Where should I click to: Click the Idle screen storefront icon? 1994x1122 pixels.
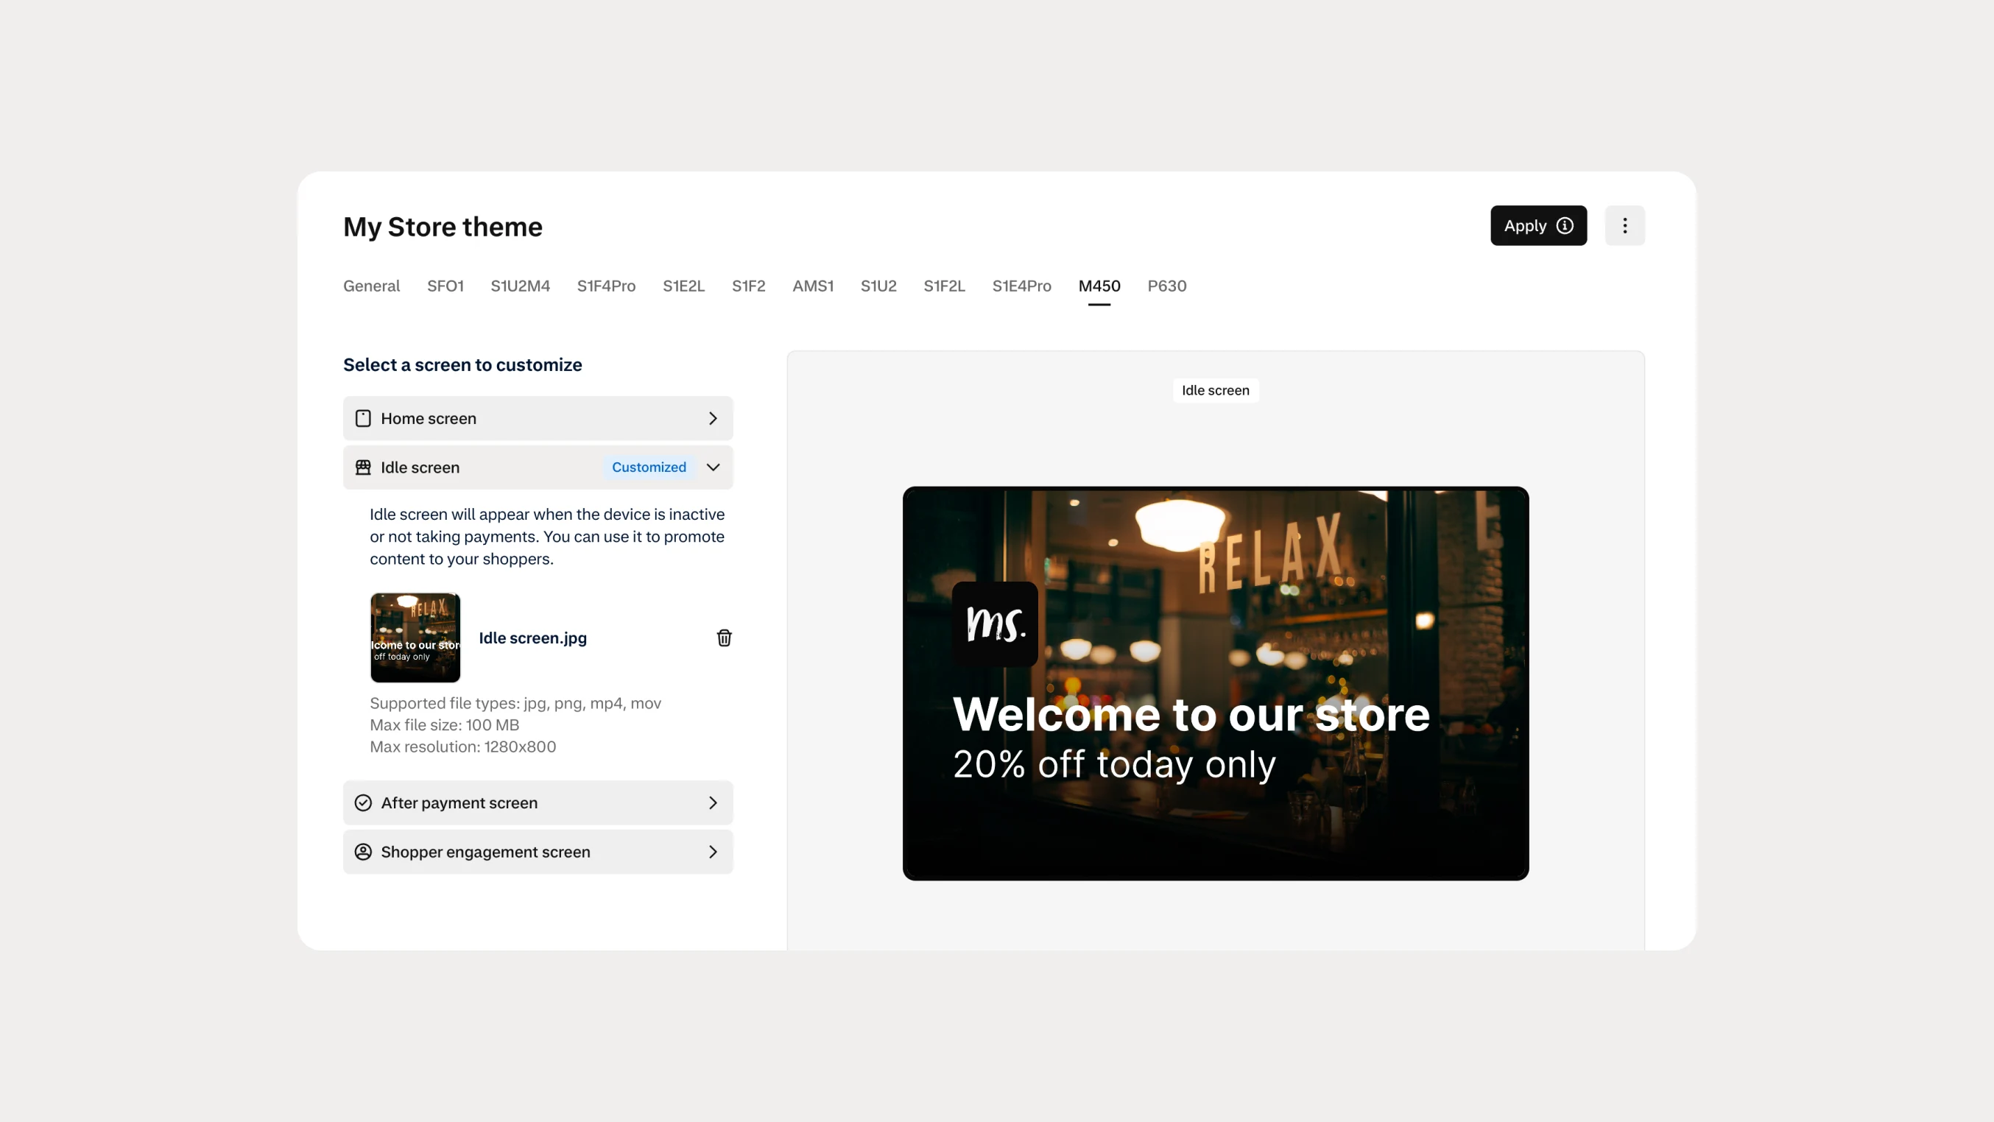click(363, 467)
